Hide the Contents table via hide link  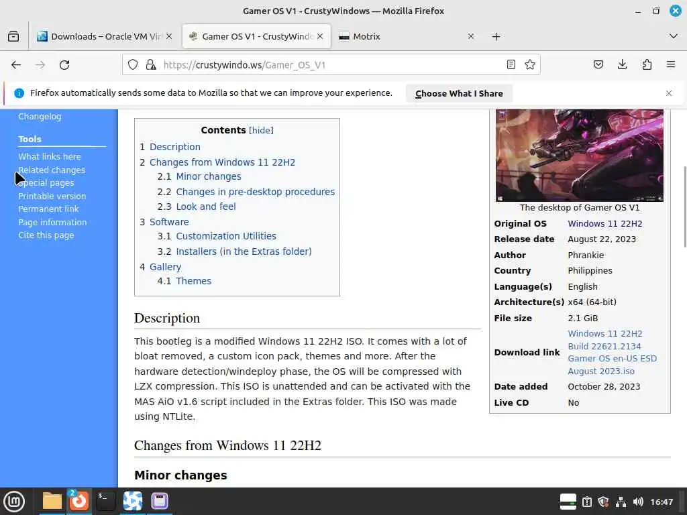coord(261,131)
